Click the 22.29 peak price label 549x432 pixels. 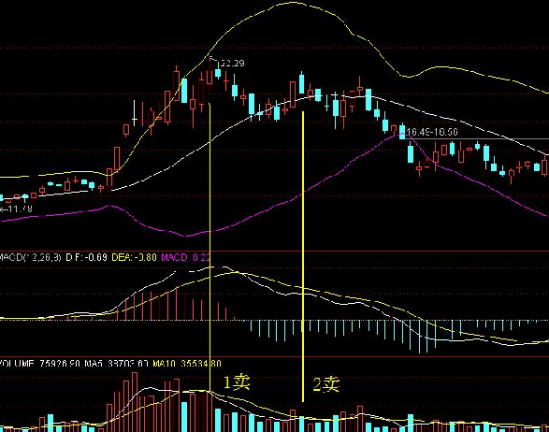point(233,64)
